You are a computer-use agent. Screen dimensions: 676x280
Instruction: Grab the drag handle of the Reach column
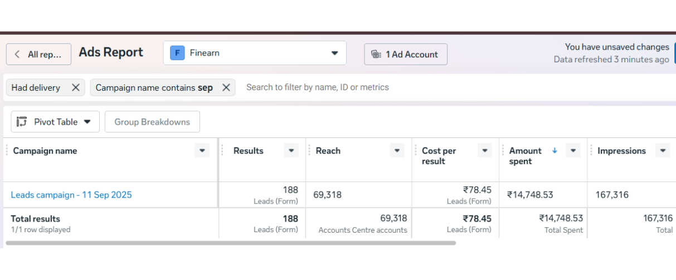[x=310, y=150]
